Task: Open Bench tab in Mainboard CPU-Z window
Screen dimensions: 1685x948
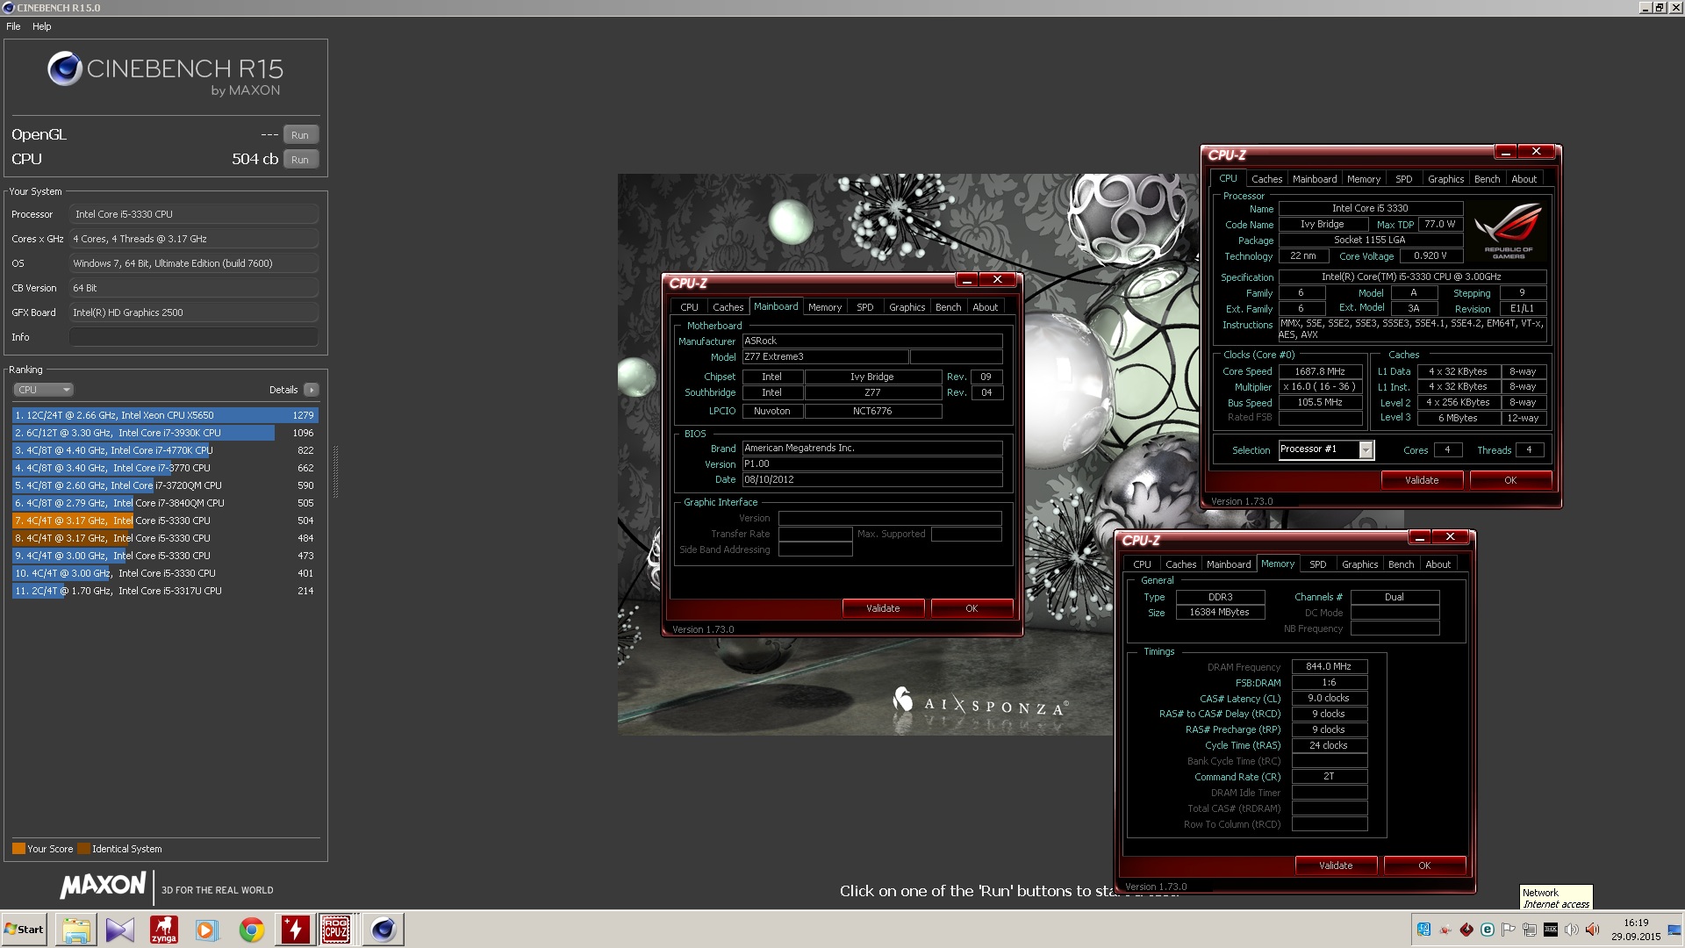Action: tap(948, 307)
